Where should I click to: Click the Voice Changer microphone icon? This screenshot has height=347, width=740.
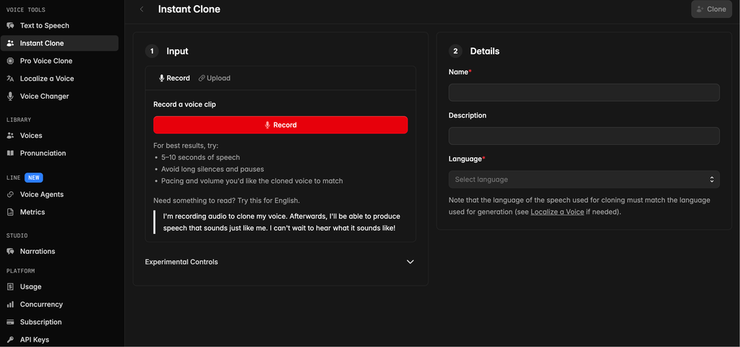(10, 97)
